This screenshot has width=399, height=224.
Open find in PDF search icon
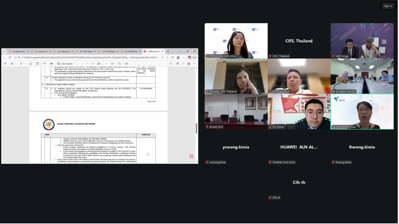171,64
